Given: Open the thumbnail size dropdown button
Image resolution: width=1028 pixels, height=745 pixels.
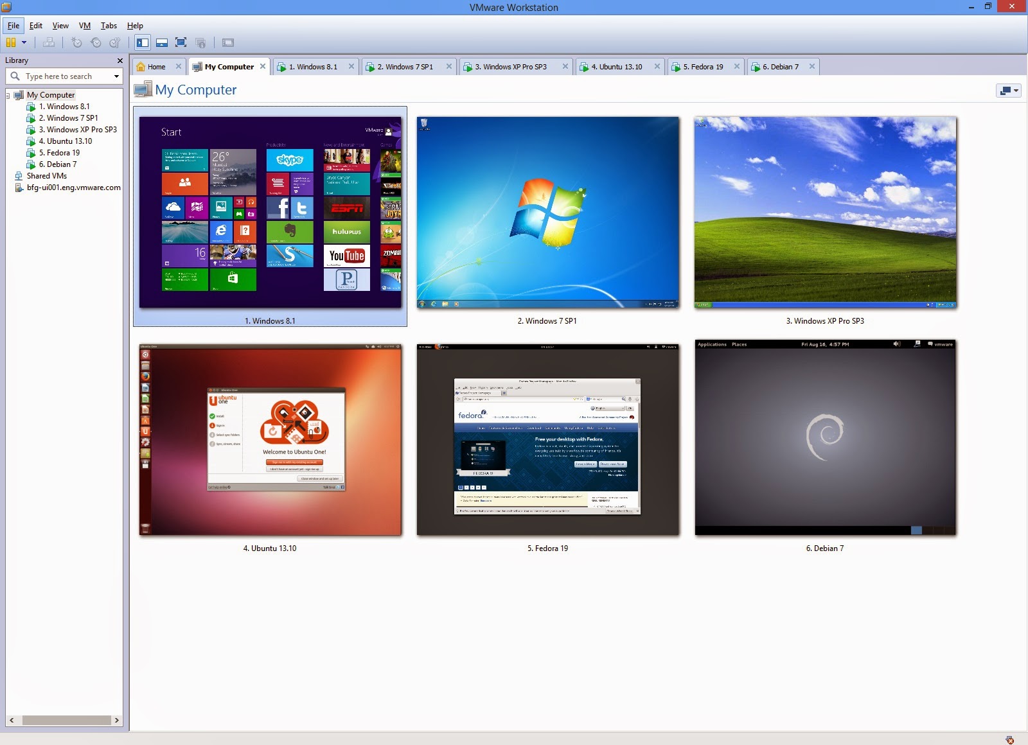Looking at the screenshot, I should tap(1008, 91).
